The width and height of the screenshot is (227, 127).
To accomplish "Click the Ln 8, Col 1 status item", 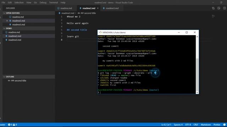I will [166, 125].
